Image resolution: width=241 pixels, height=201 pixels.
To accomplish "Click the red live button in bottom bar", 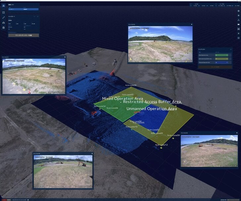I will point(4,200).
